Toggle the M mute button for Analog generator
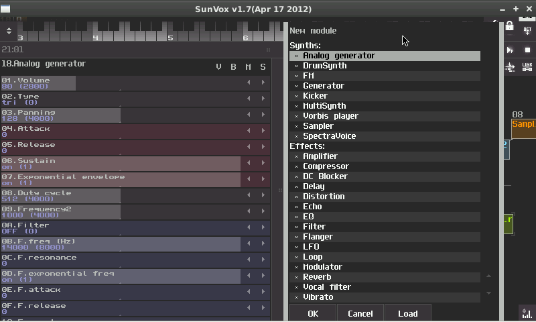Image resolution: width=536 pixels, height=322 pixels. [x=248, y=66]
